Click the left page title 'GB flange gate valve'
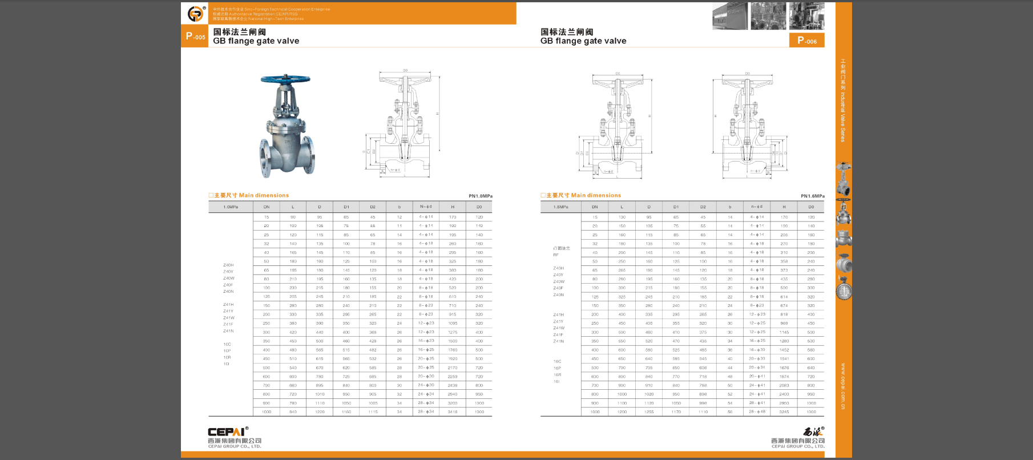This screenshot has height=460, width=1033. point(256,41)
